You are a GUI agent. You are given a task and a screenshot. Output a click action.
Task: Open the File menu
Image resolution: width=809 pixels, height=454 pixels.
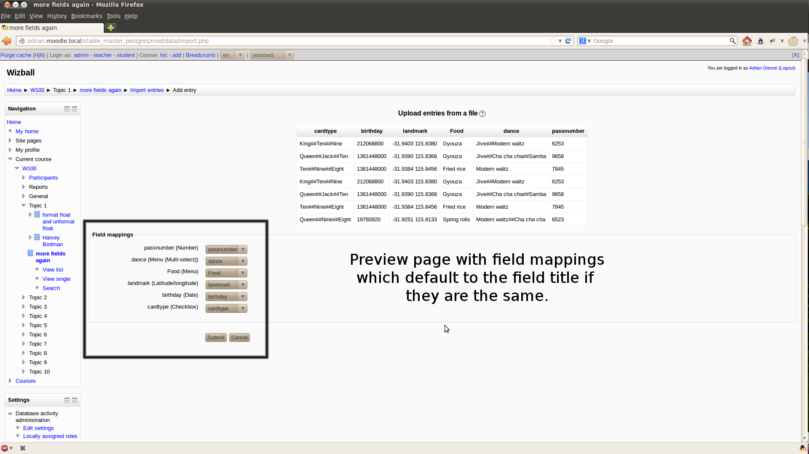[5, 16]
